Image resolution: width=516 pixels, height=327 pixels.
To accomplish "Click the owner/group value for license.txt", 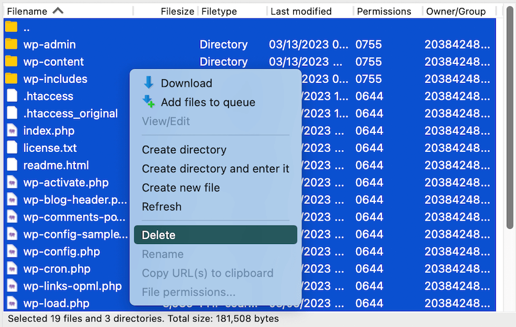I will click(x=457, y=148).
